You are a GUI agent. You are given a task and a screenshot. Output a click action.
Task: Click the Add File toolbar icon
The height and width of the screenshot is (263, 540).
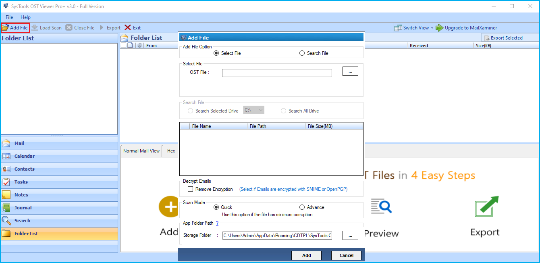click(x=15, y=27)
